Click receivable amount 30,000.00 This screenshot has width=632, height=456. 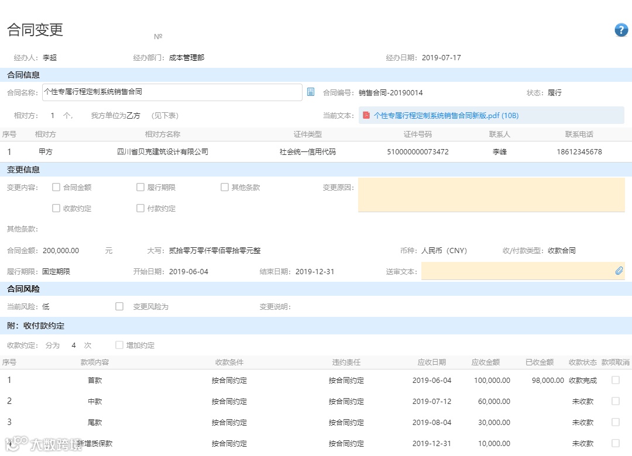pyautogui.click(x=494, y=422)
